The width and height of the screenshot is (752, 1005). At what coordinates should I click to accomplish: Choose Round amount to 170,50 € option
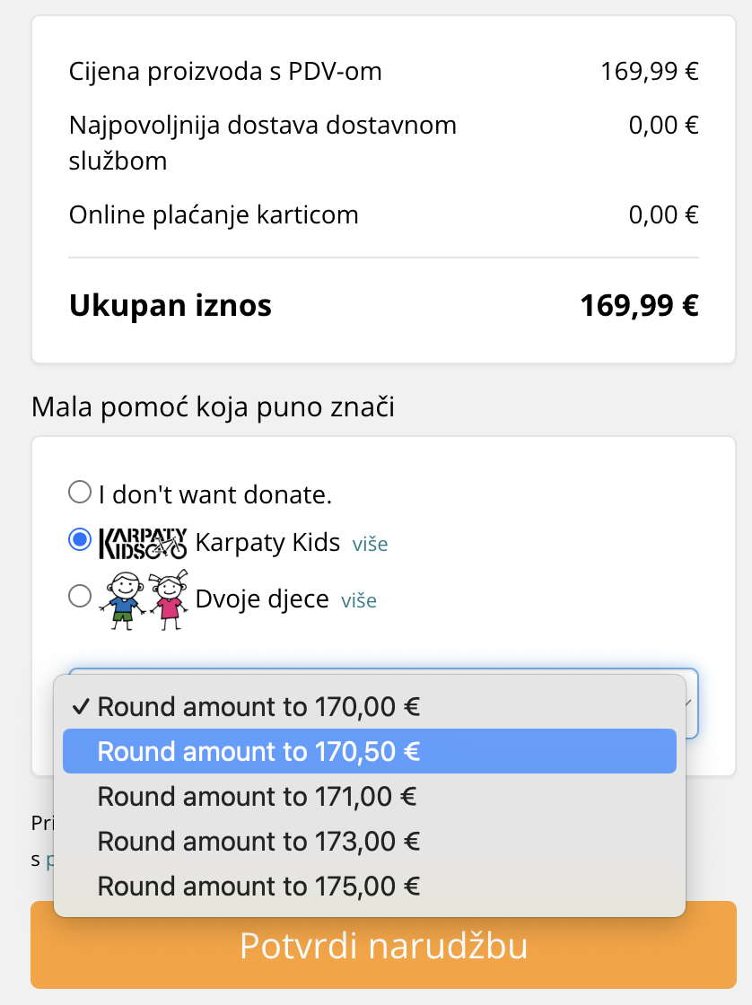pos(258,751)
